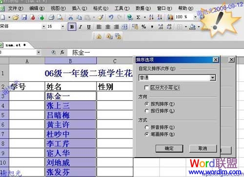Image resolution: width=244 pixels, height=177 pixels.
Task: Open the 工具 menu
Action: click(122, 8)
